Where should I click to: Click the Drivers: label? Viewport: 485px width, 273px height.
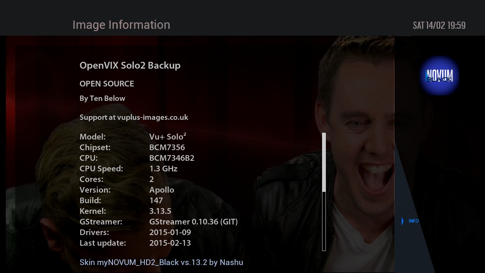click(94, 232)
